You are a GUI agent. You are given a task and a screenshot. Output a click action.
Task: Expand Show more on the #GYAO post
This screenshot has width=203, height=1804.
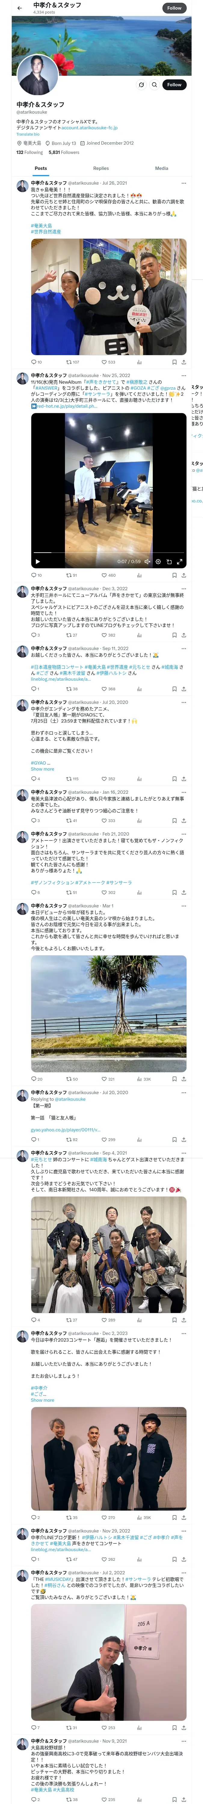coord(42,769)
